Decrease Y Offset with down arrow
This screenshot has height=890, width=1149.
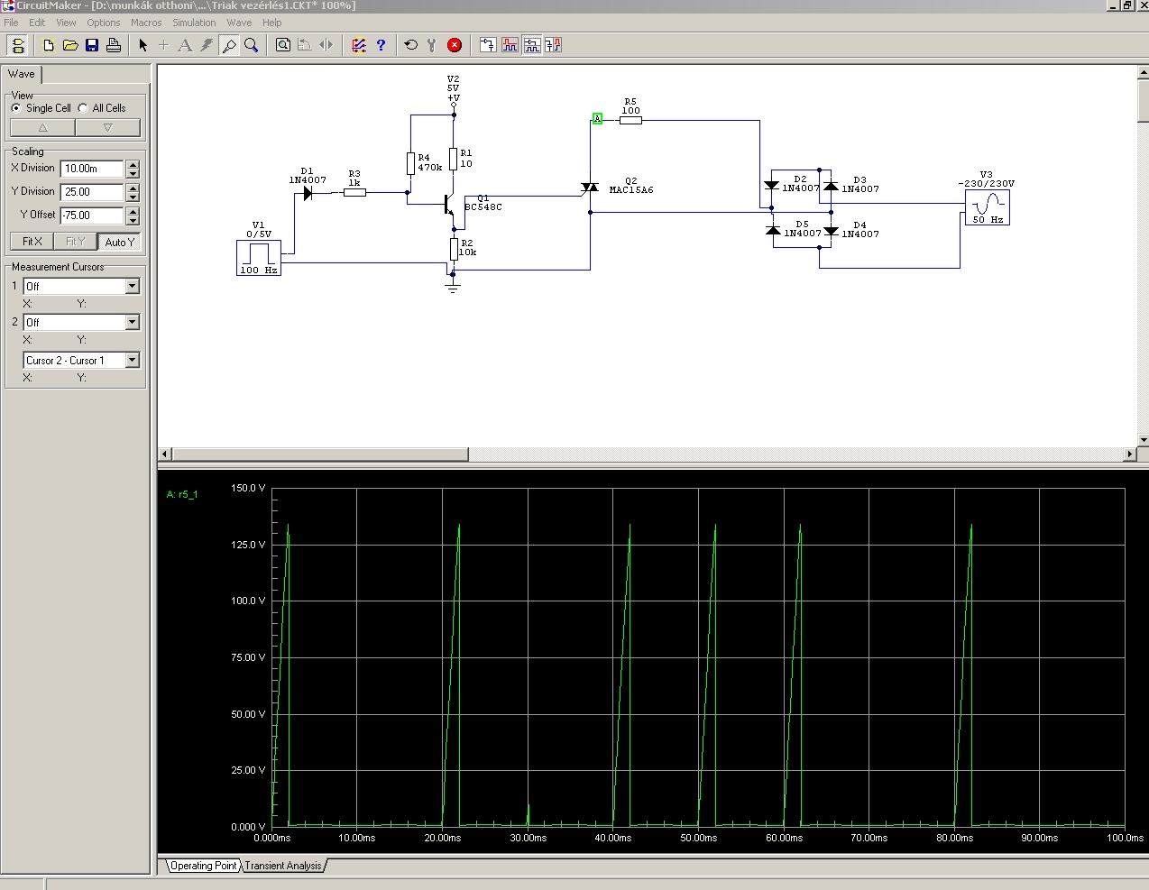[x=133, y=220]
